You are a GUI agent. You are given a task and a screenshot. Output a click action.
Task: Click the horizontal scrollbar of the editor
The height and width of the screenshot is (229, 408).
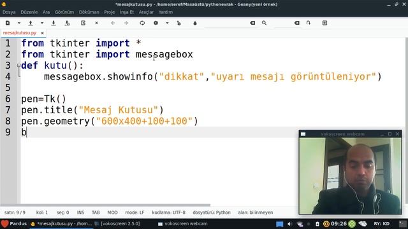[105, 205]
